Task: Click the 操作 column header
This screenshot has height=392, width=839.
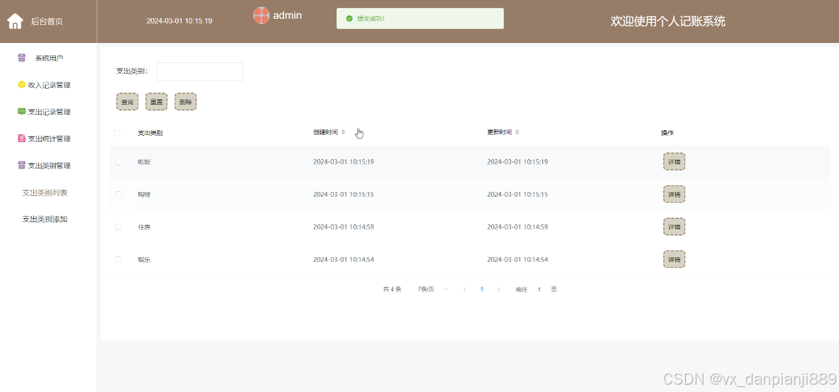Action: pyautogui.click(x=667, y=133)
